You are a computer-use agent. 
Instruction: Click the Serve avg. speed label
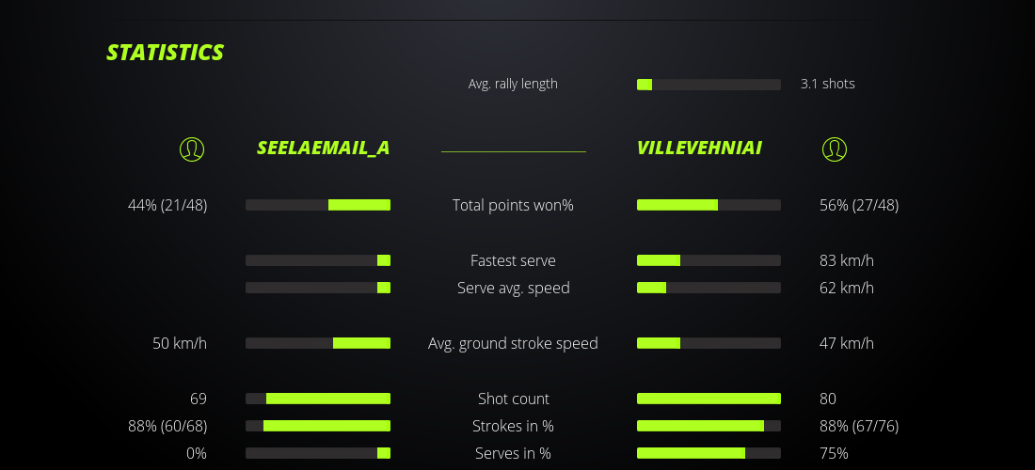(x=513, y=288)
